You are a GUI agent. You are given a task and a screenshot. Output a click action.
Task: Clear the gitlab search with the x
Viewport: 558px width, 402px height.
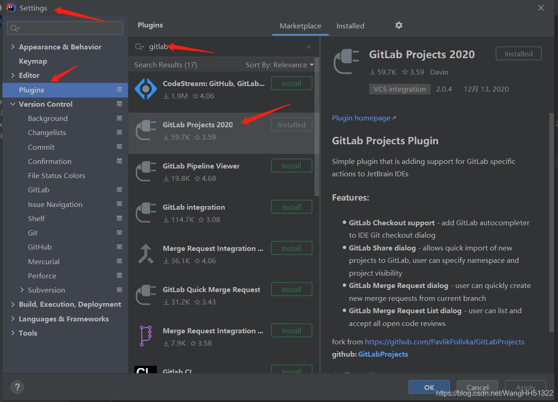pyautogui.click(x=308, y=46)
